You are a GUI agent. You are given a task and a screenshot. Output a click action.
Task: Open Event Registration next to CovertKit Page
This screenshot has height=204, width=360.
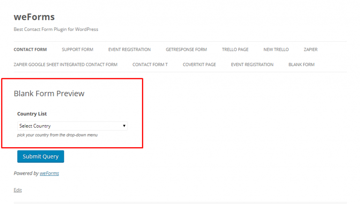[252, 65]
